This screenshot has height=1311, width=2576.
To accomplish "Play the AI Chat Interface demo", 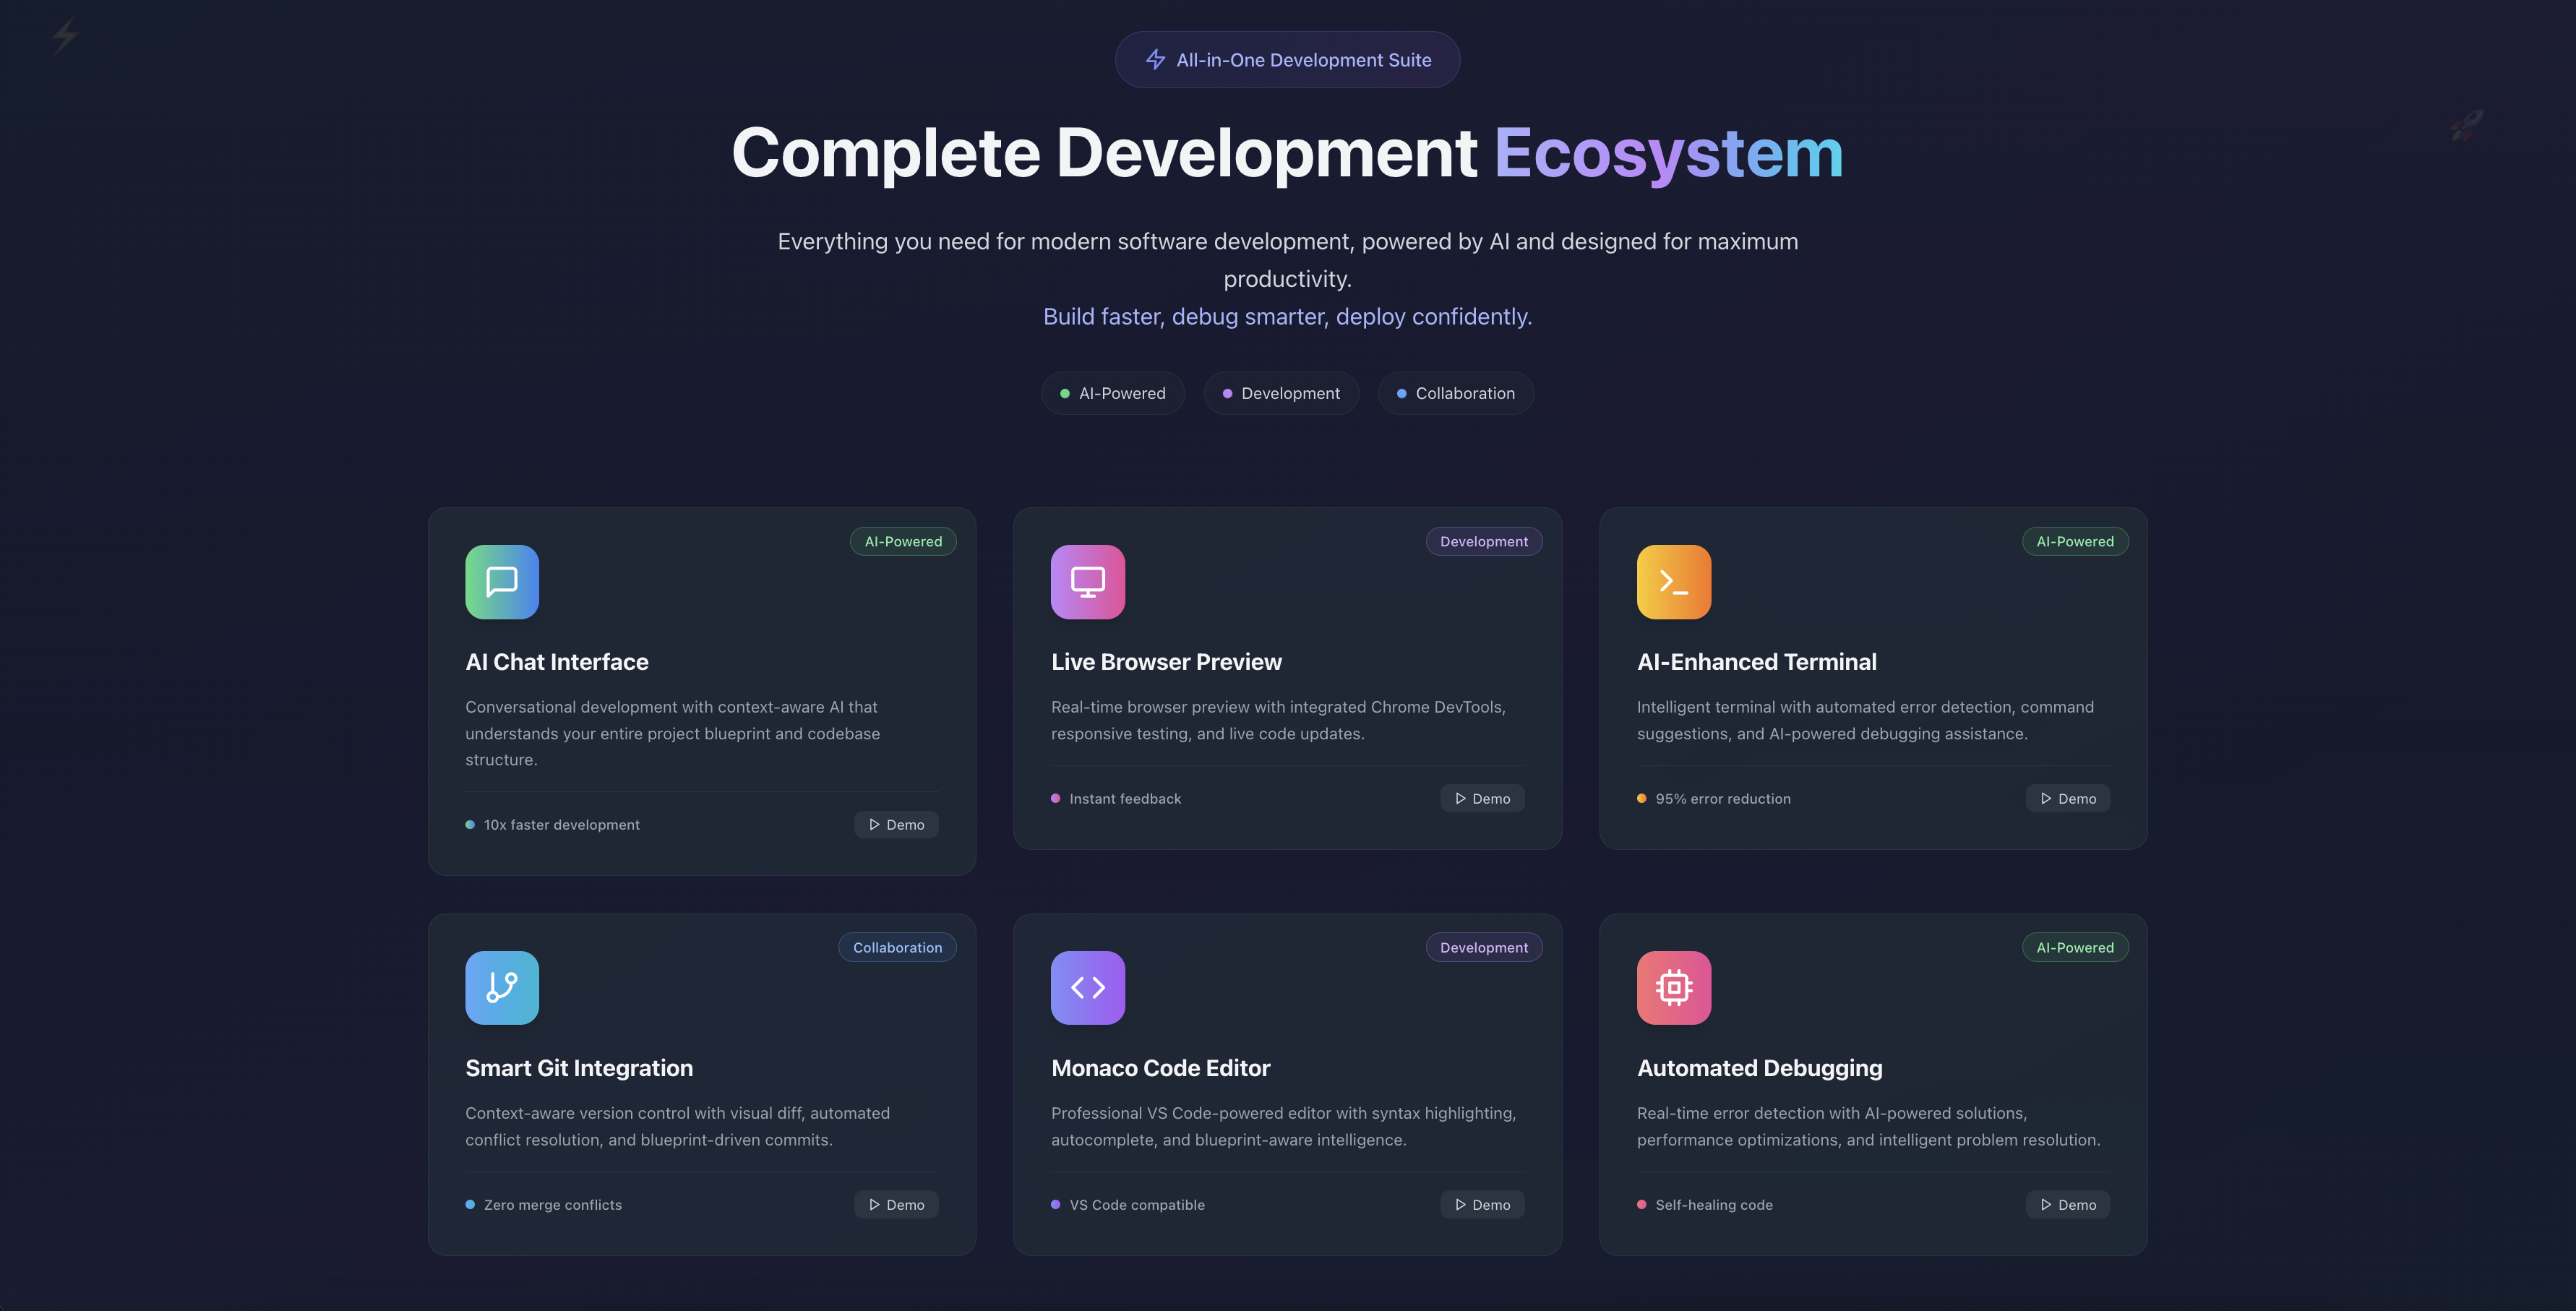I will [896, 824].
